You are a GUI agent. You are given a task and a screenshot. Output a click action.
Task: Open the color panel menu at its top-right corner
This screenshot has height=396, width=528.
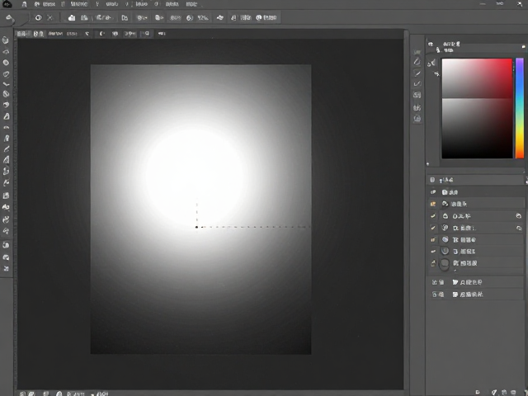[x=524, y=46]
